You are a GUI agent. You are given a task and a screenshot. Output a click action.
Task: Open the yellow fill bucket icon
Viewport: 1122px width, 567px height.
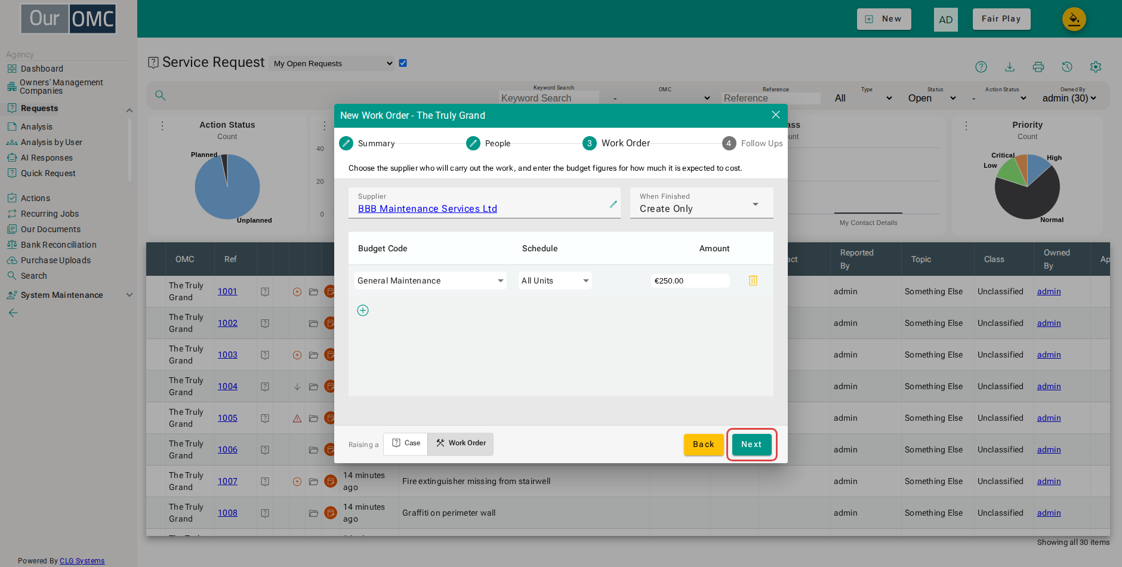coord(1074,19)
